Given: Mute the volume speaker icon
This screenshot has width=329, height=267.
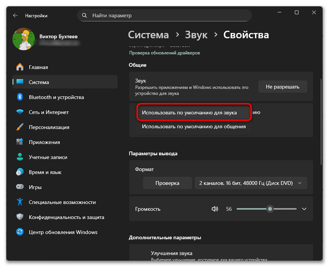Looking at the screenshot, I should [215, 209].
